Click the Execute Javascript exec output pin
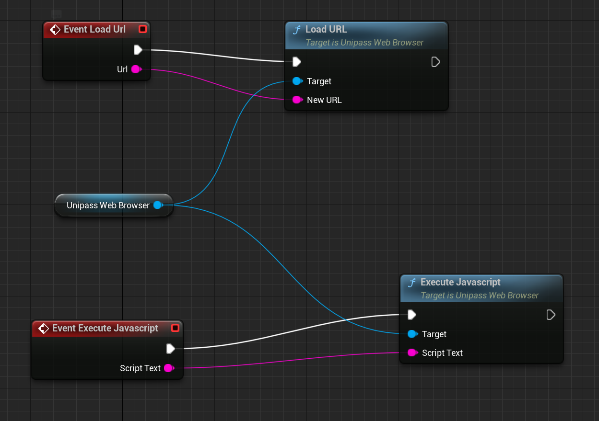 click(x=551, y=315)
